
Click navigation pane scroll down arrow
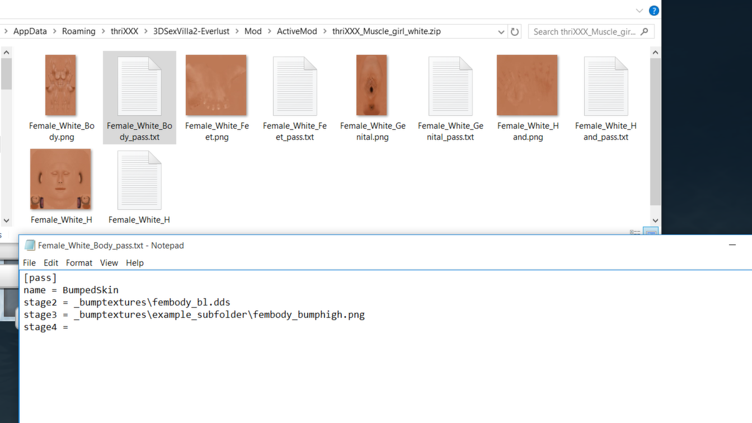6,220
